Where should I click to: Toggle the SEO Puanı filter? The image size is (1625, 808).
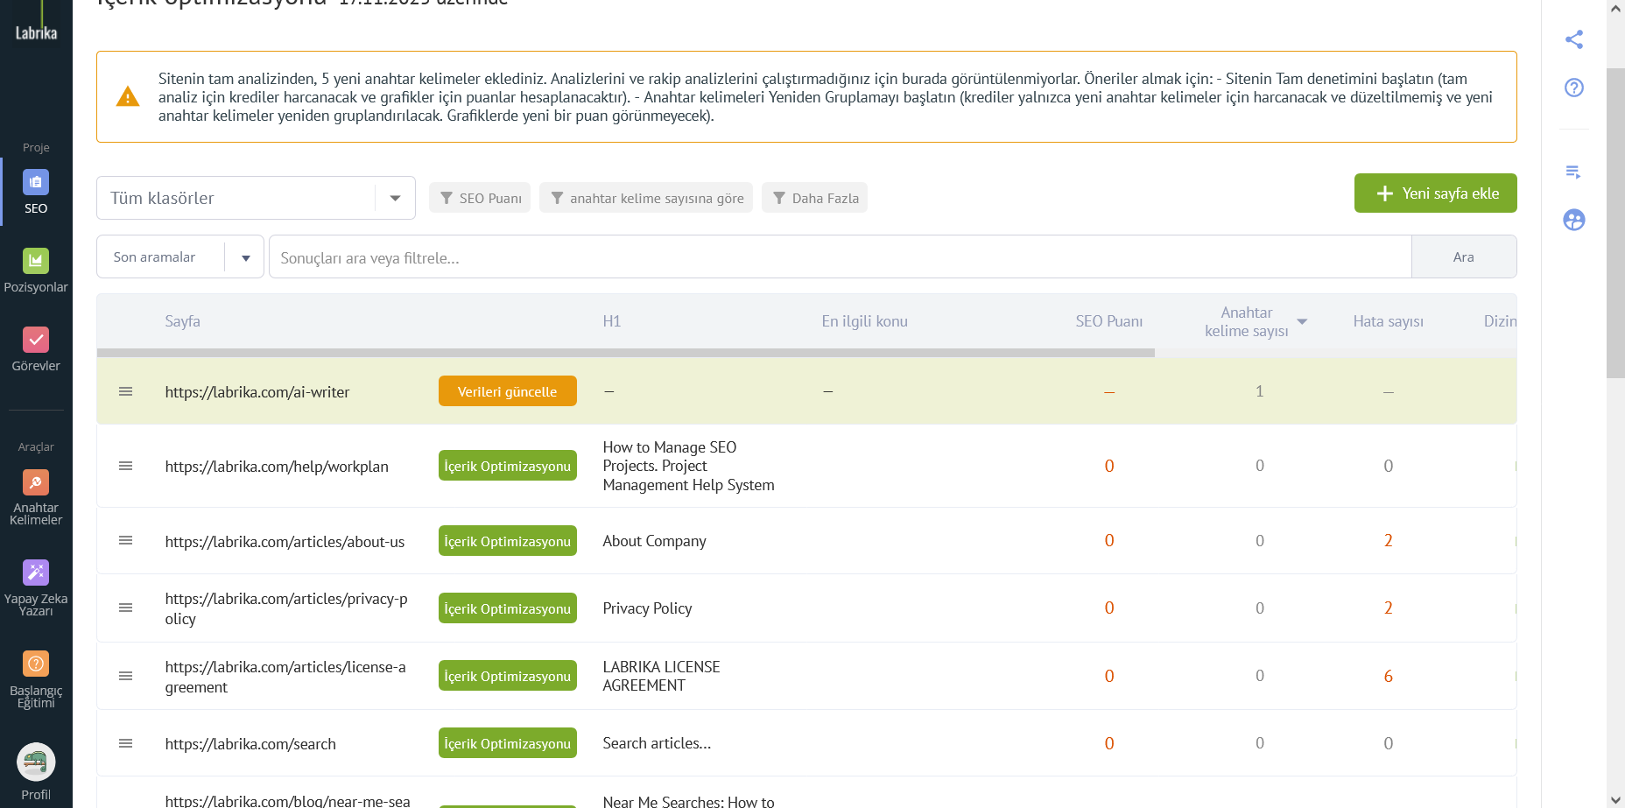480,198
